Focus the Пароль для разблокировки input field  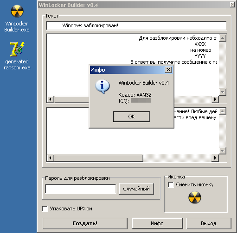tap(81, 189)
